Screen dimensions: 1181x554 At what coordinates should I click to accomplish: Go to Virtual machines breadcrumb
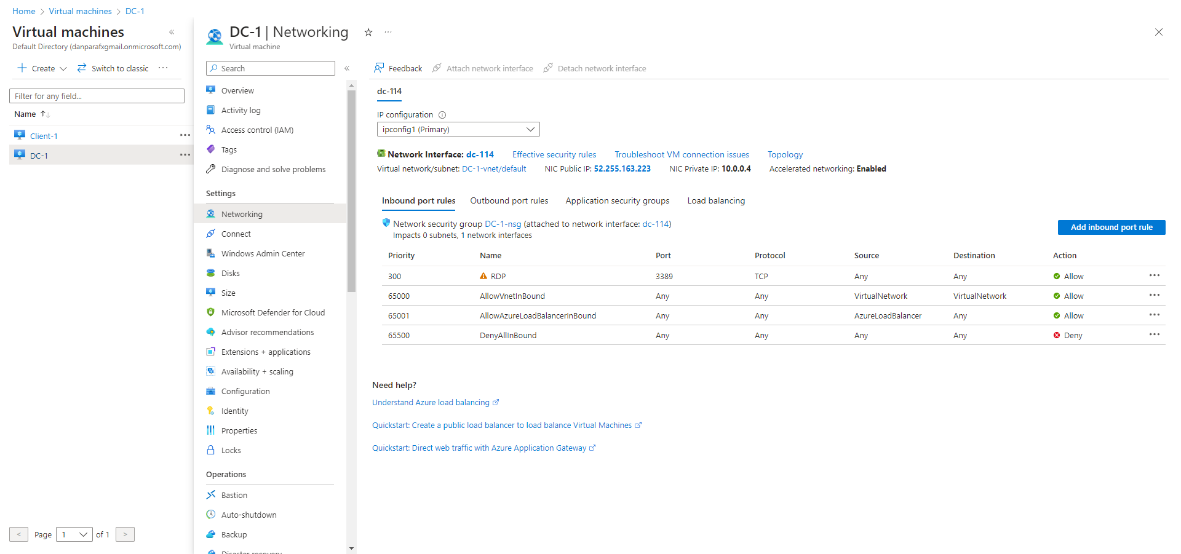80,11
